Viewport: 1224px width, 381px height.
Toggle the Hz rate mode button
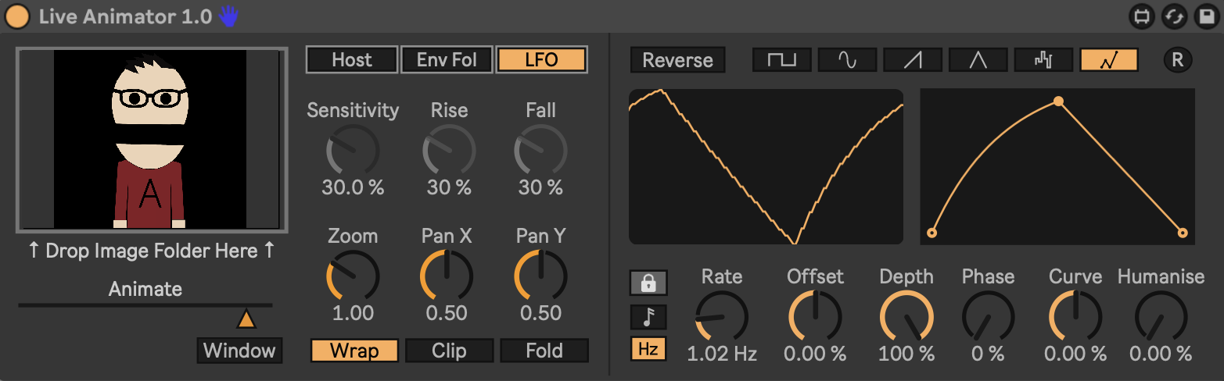click(x=648, y=349)
